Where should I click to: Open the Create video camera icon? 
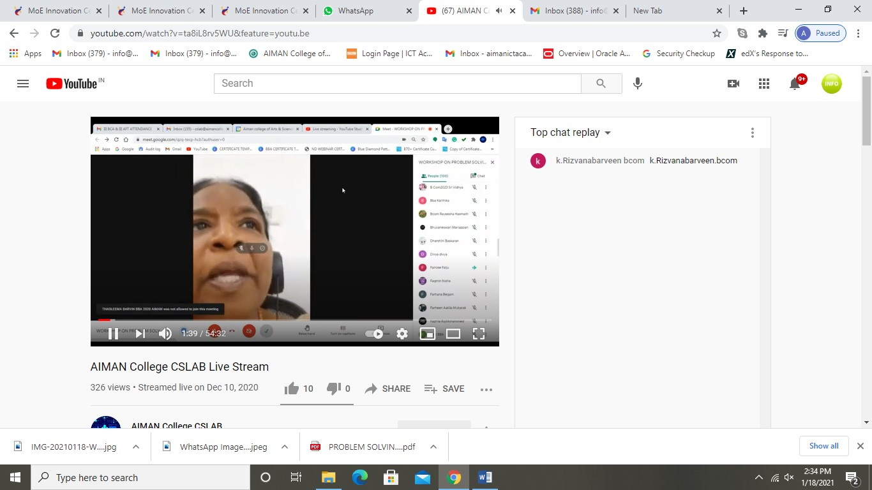[x=733, y=84]
